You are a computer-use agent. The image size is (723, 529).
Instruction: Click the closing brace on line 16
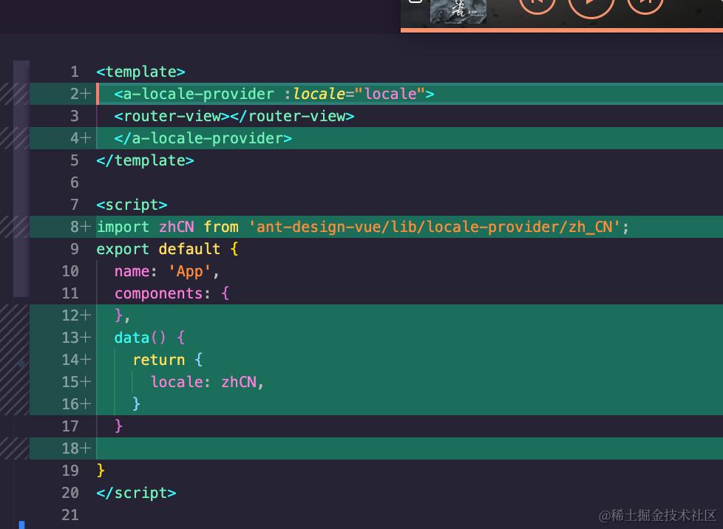[136, 404]
